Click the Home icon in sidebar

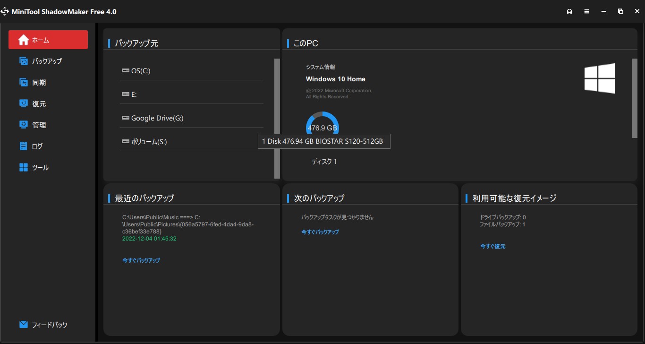pos(24,40)
